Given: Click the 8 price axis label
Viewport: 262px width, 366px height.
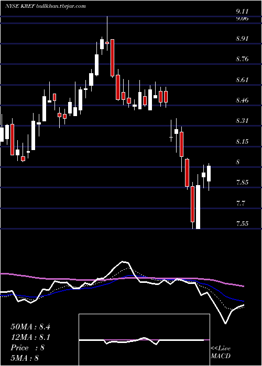Looking at the screenshot, I should (238, 162).
